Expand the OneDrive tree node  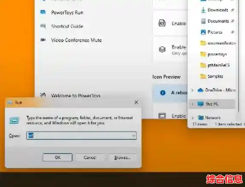point(192,90)
